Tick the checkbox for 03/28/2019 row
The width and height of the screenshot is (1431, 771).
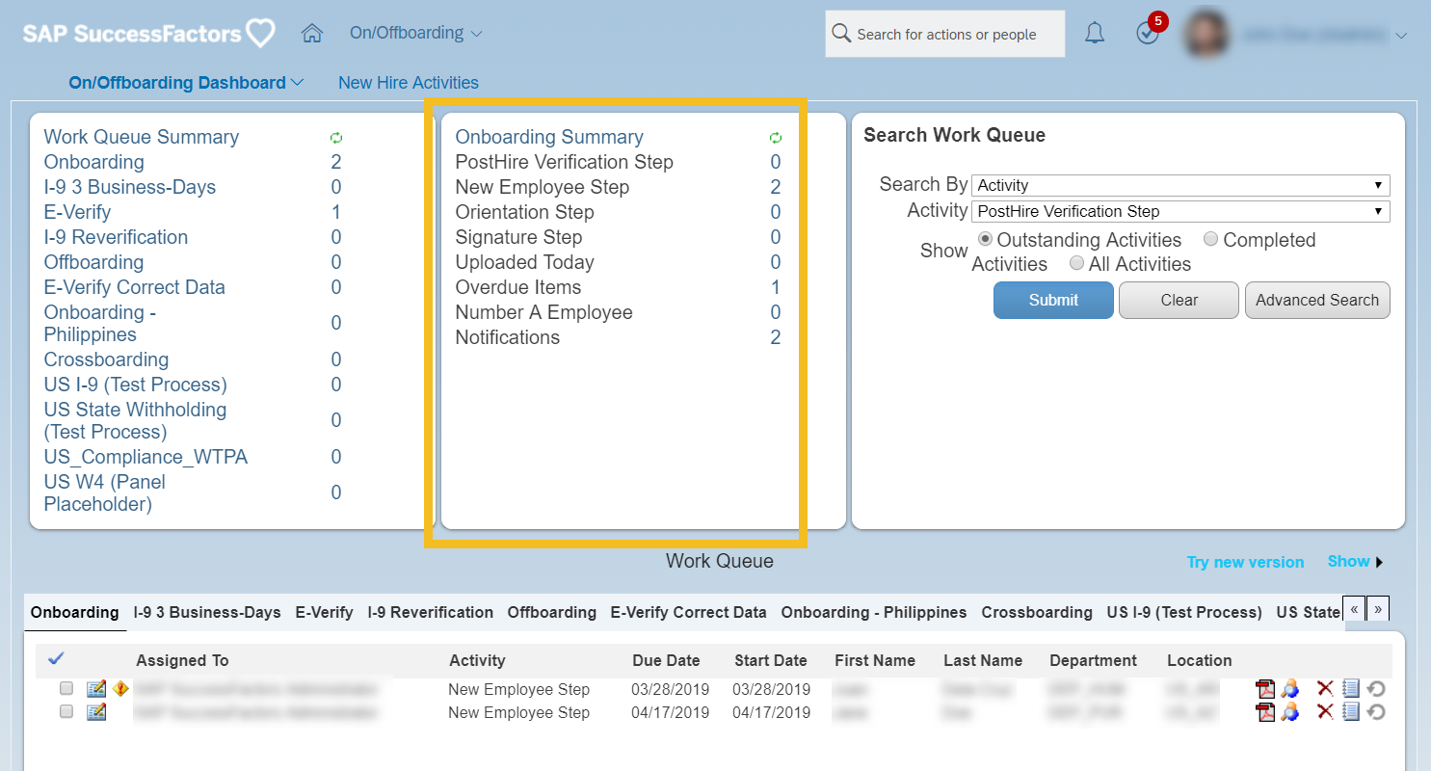pos(66,689)
